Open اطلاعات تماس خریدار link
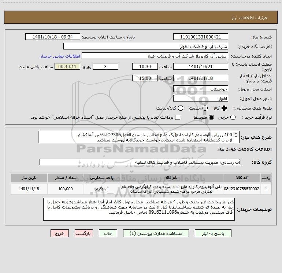The image size is (282, 273). point(60,56)
